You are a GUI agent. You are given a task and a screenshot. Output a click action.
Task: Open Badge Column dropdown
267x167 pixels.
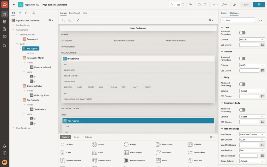click(252, 161)
